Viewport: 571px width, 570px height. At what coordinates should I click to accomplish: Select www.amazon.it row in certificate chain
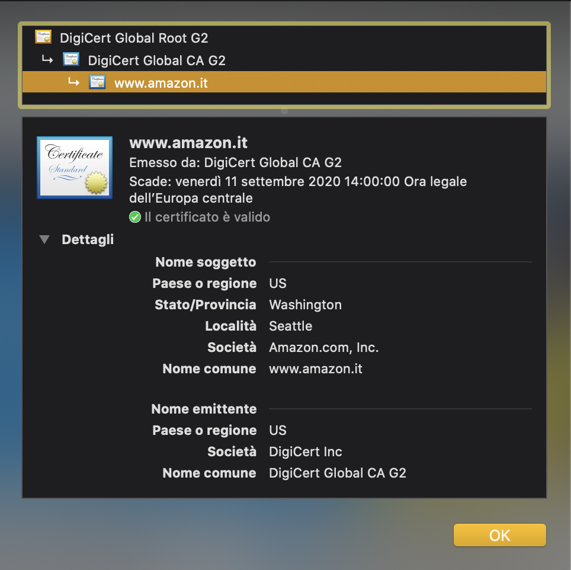click(284, 83)
